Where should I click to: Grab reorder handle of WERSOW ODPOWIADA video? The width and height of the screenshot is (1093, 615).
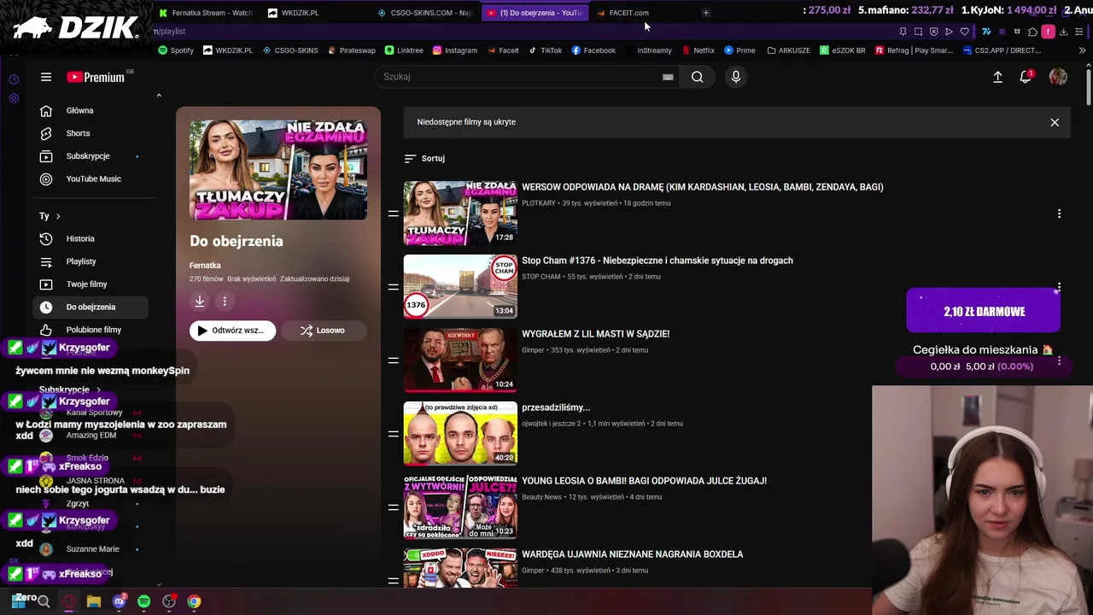point(393,214)
